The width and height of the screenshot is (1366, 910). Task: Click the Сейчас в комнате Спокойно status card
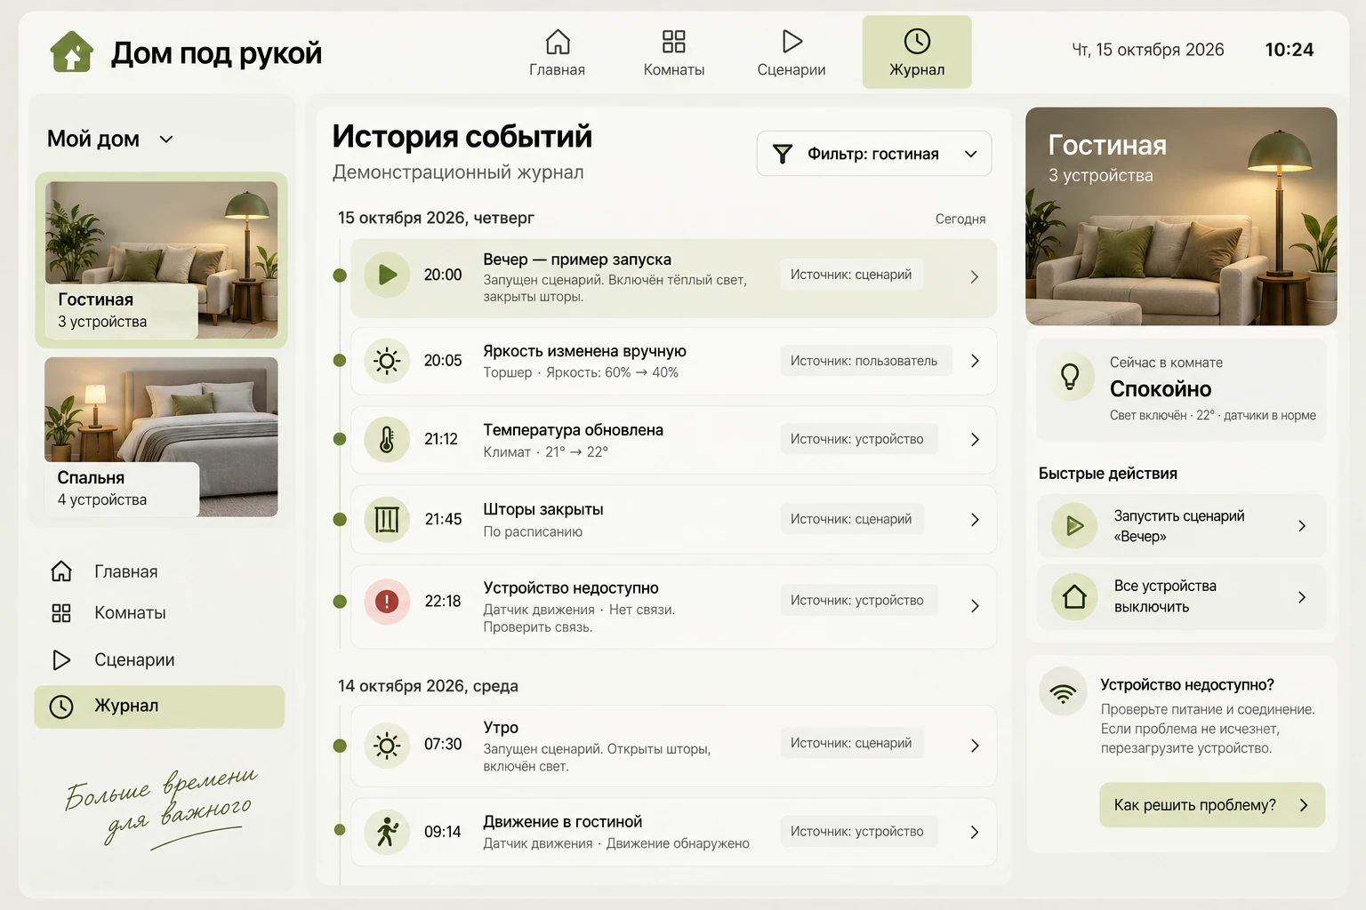(x=1181, y=389)
